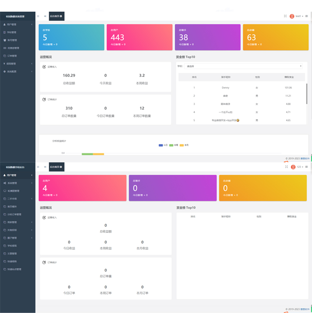Click the 总骑手 38 summary card

point(208,37)
